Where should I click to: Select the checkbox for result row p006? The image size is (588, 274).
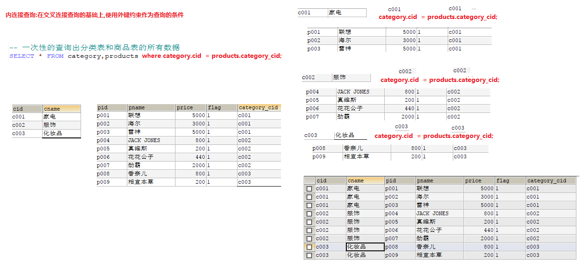click(x=309, y=230)
